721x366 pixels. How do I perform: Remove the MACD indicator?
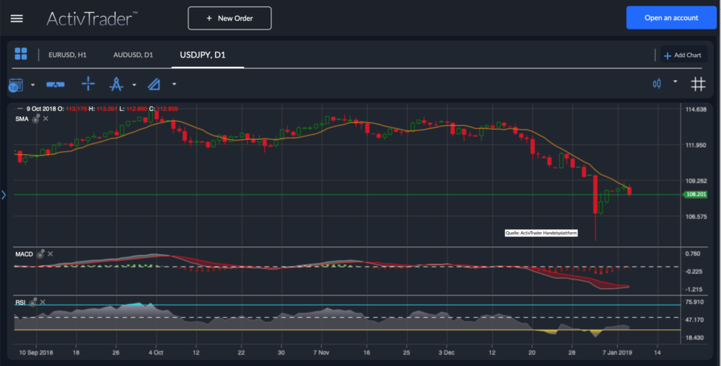pyautogui.click(x=50, y=254)
